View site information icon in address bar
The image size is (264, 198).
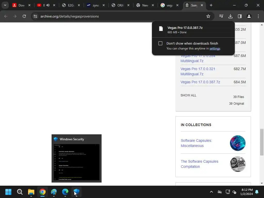coord(35,16)
